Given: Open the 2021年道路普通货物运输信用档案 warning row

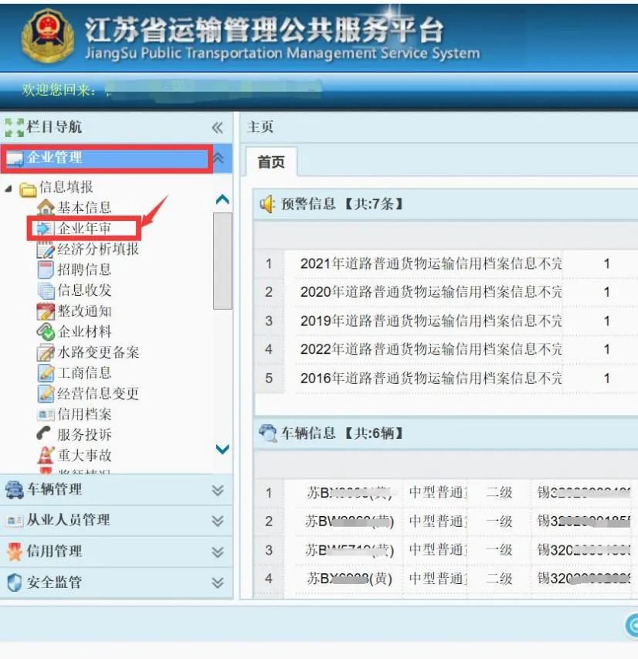Looking at the screenshot, I should pos(430,264).
